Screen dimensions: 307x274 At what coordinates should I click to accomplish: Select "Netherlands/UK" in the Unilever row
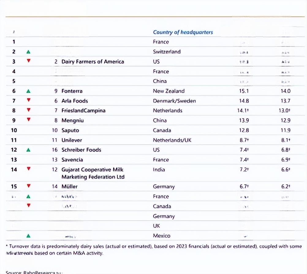(172, 140)
